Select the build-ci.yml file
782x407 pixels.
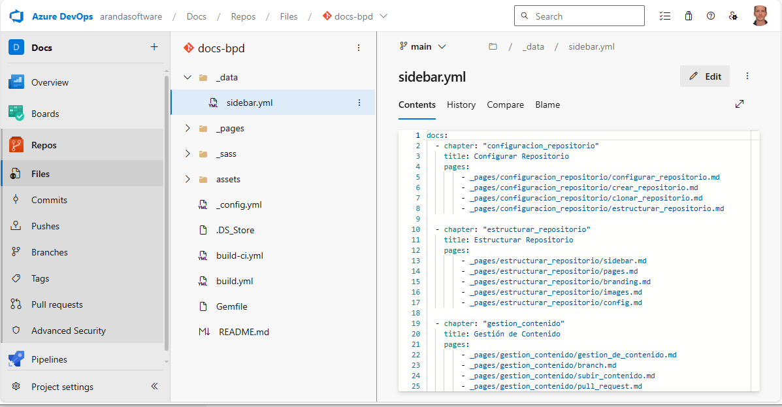pos(239,255)
